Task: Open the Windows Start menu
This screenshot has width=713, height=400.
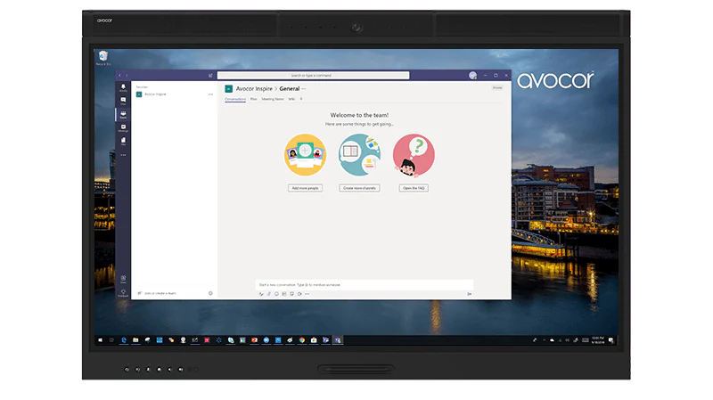Action: coord(101,340)
